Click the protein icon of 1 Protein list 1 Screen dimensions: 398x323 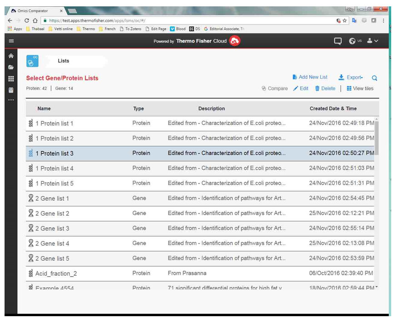pyautogui.click(x=31, y=123)
